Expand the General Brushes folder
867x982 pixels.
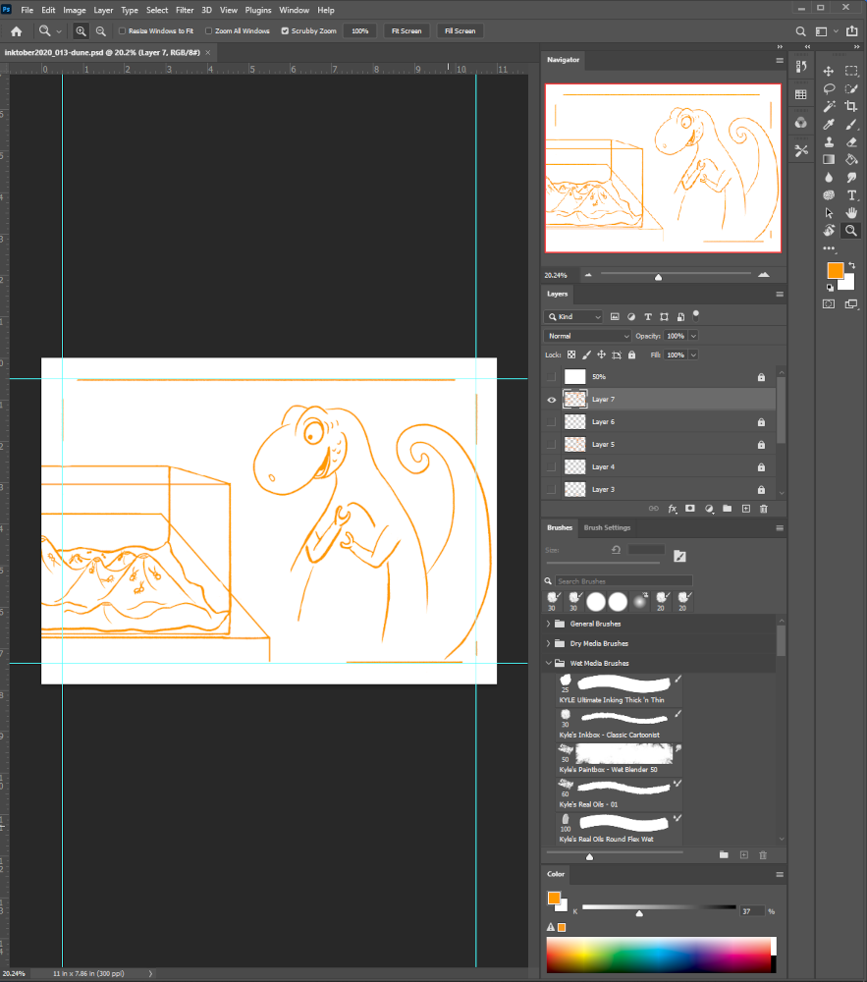(x=548, y=624)
